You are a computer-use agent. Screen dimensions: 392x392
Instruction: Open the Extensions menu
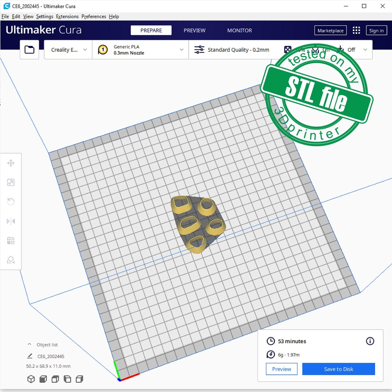click(x=67, y=16)
